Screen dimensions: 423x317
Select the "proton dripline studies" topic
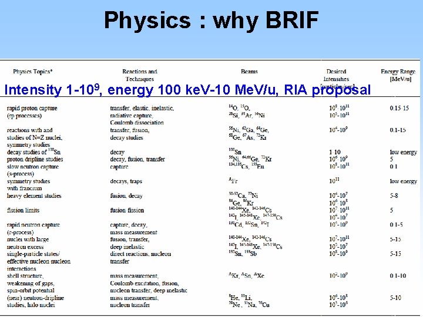(35, 159)
